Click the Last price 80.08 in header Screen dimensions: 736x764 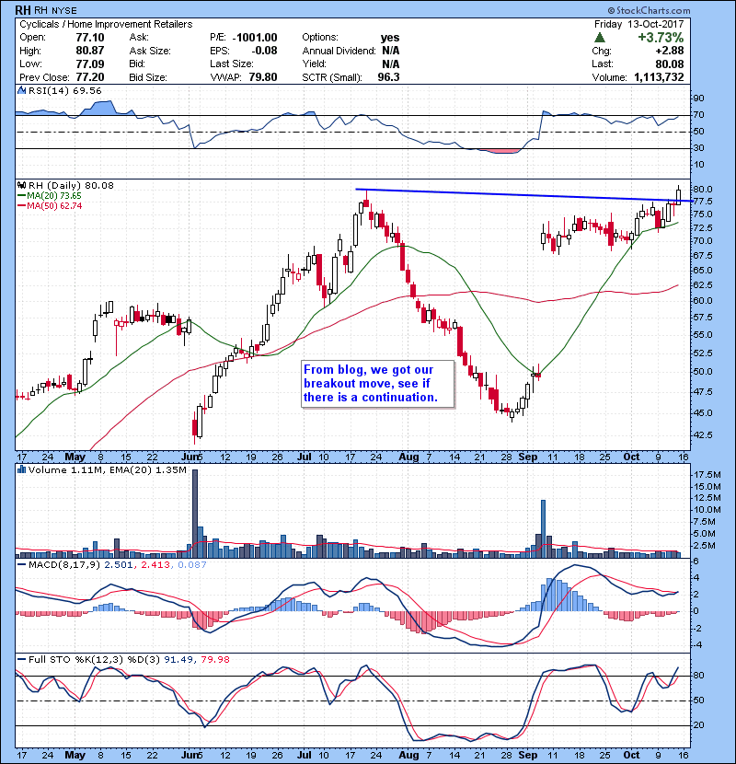click(669, 64)
